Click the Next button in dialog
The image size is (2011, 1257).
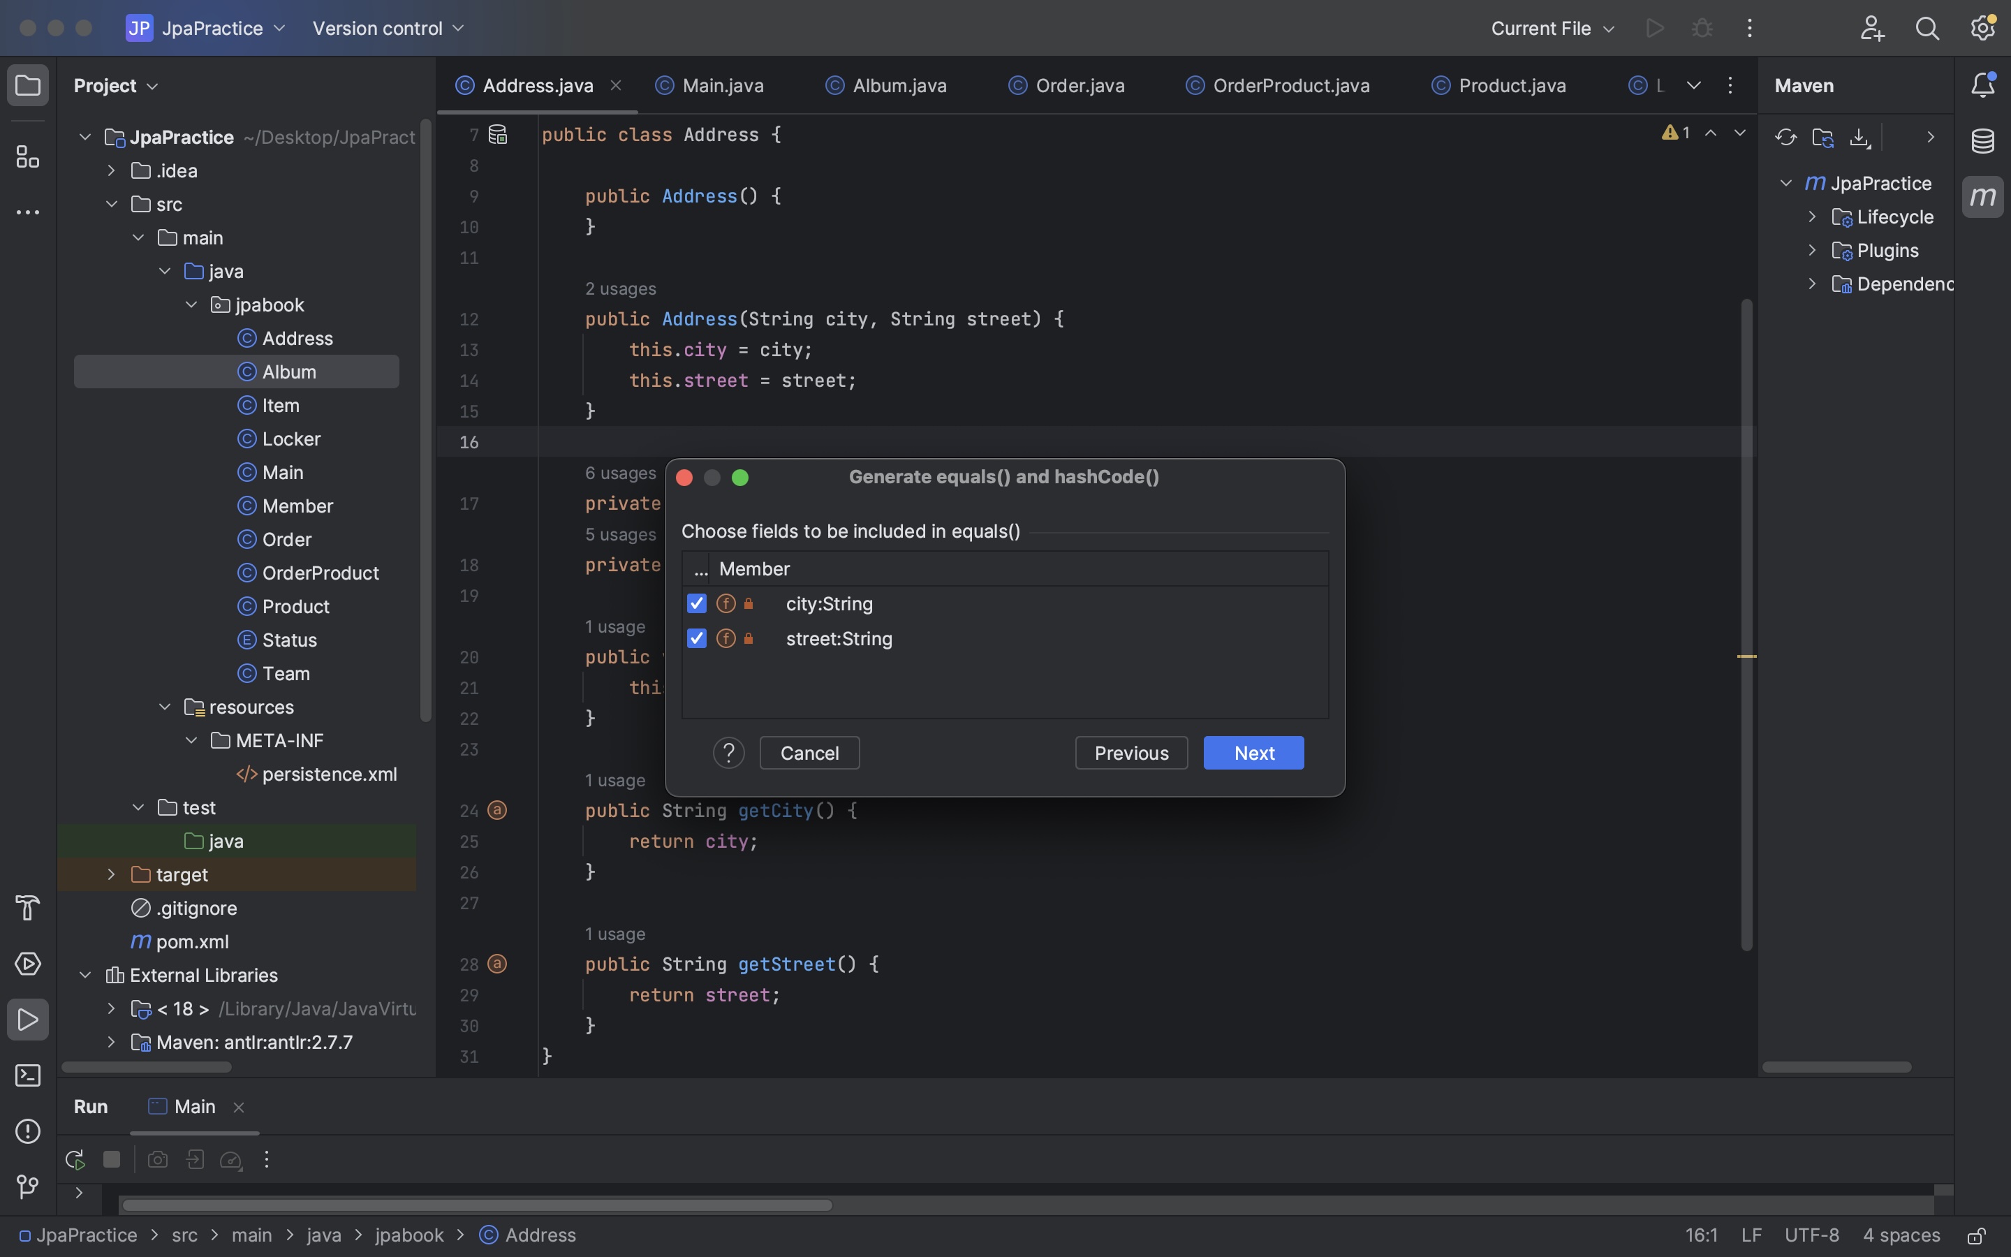pos(1253,754)
